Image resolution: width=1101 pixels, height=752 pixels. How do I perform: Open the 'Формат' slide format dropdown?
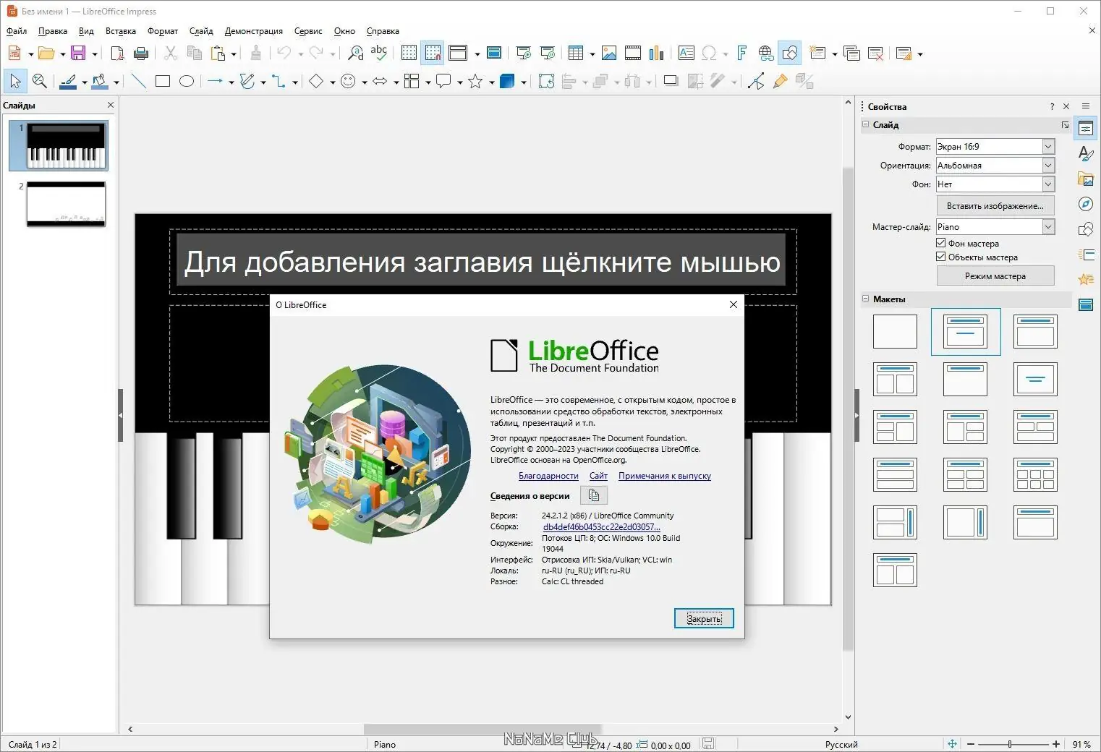1047,147
